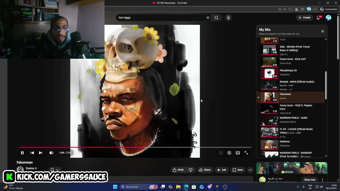Play Shehab - KKKK Official Audio

pos(291,85)
